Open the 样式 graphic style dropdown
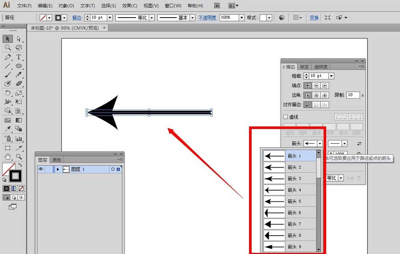The image size is (400, 254). (x=269, y=18)
